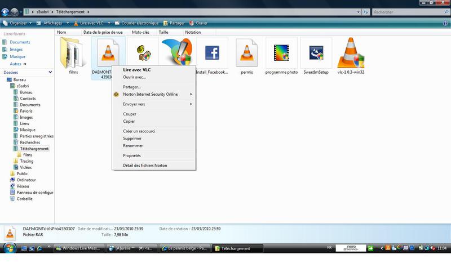Select the Install_Facebook file icon
Viewport: 451px width, 272px height.
[x=211, y=53]
